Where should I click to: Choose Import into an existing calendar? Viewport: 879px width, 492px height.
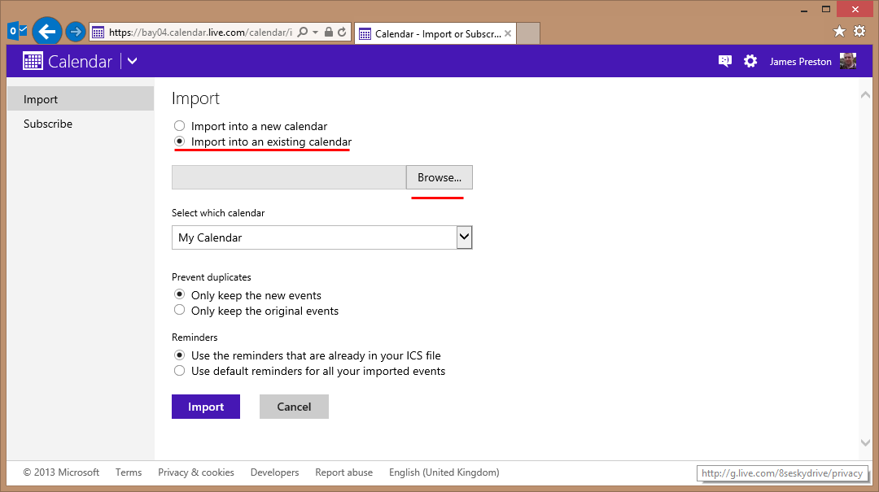coord(179,142)
